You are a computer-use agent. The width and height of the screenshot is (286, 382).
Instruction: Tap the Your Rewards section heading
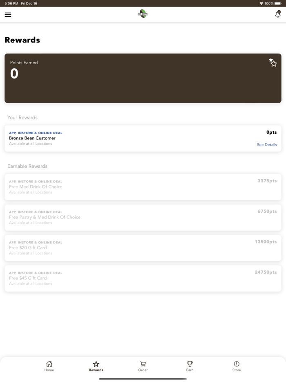[22, 117]
